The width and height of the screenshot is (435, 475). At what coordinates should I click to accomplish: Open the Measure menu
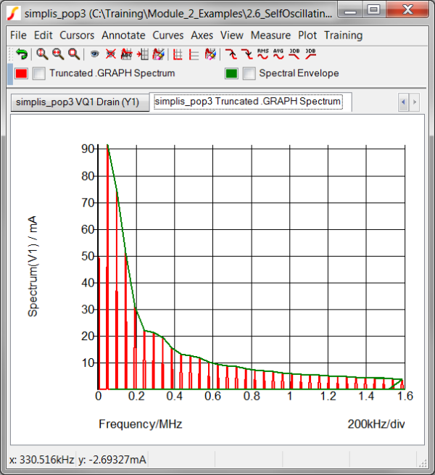point(270,35)
